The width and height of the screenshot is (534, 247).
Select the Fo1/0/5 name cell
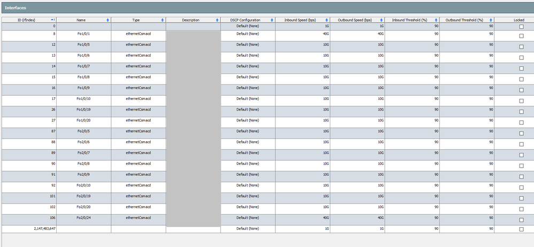tap(84, 47)
